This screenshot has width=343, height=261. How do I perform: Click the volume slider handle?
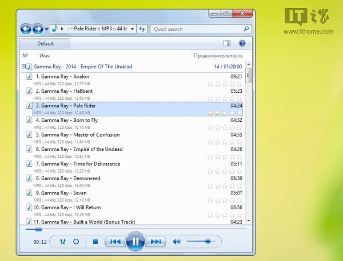(208, 242)
